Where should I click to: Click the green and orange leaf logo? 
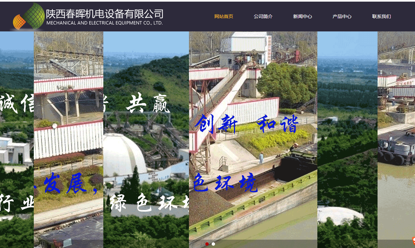(x=29, y=16)
